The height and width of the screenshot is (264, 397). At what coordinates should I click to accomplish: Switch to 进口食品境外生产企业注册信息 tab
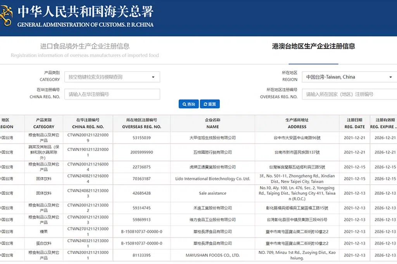85,46
